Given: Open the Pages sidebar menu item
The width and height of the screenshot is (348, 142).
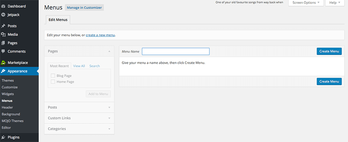Looking at the screenshot, I should point(19,43).
